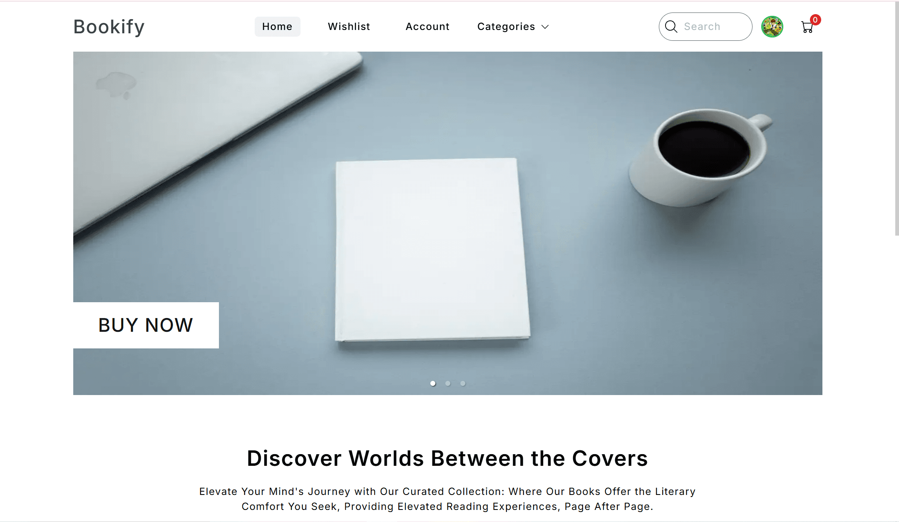Open the Account page
This screenshot has width=899, height=522.
(x=427, y=27)
